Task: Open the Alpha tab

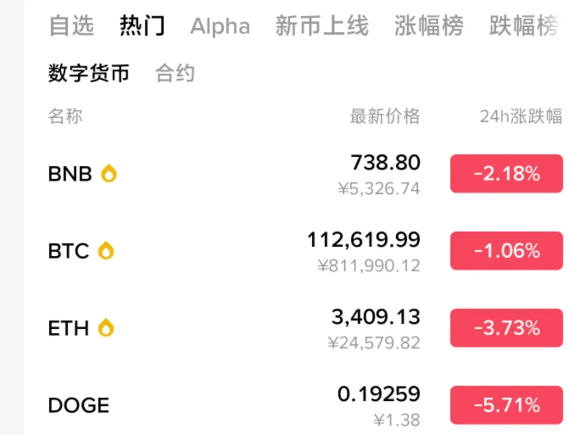Action: click(220, 26)
